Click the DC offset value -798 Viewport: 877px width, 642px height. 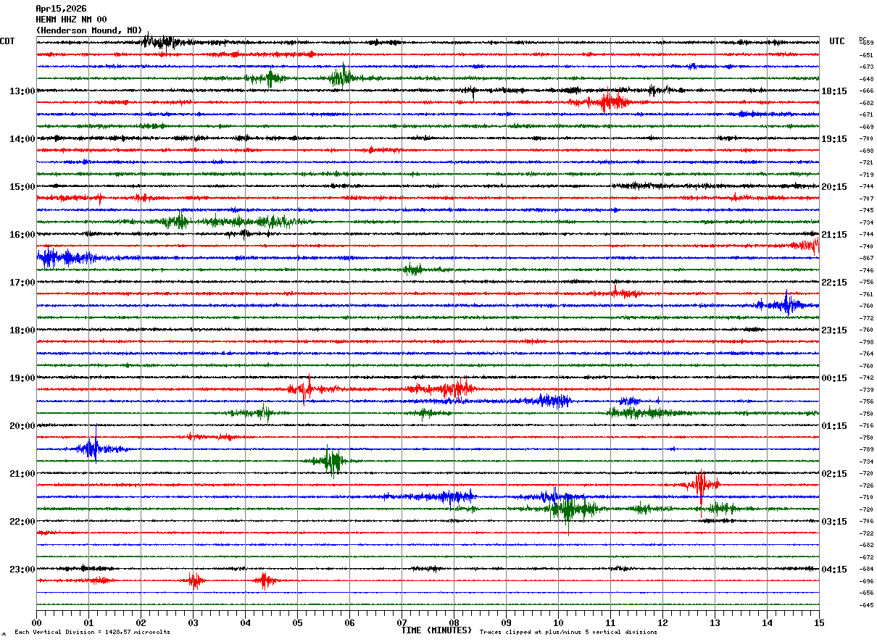click(x=866, y=342)
